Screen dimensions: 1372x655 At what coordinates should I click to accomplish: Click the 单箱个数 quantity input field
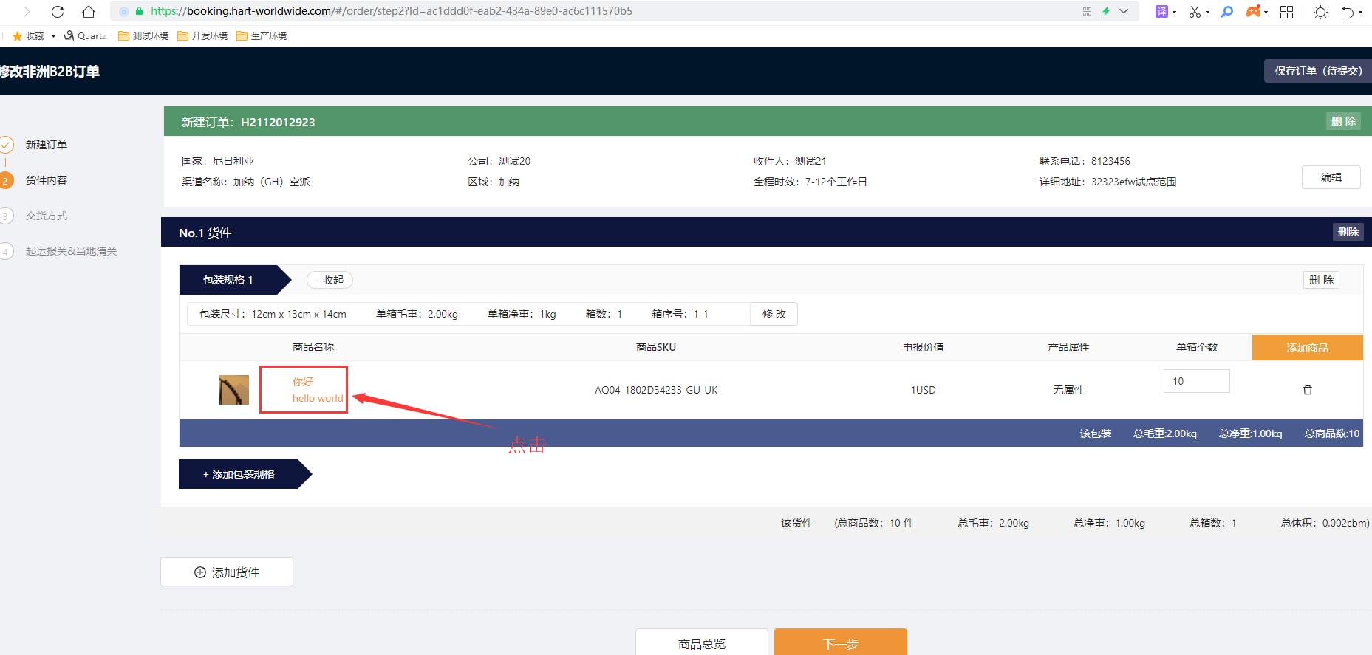click(1196, 381)
